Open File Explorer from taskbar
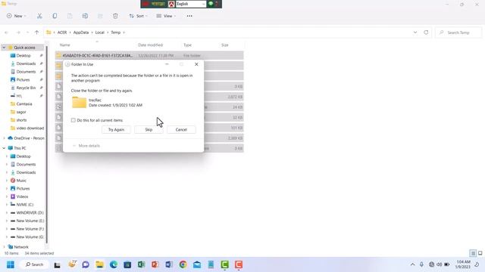The image size is (485, 272). (99, 264)
